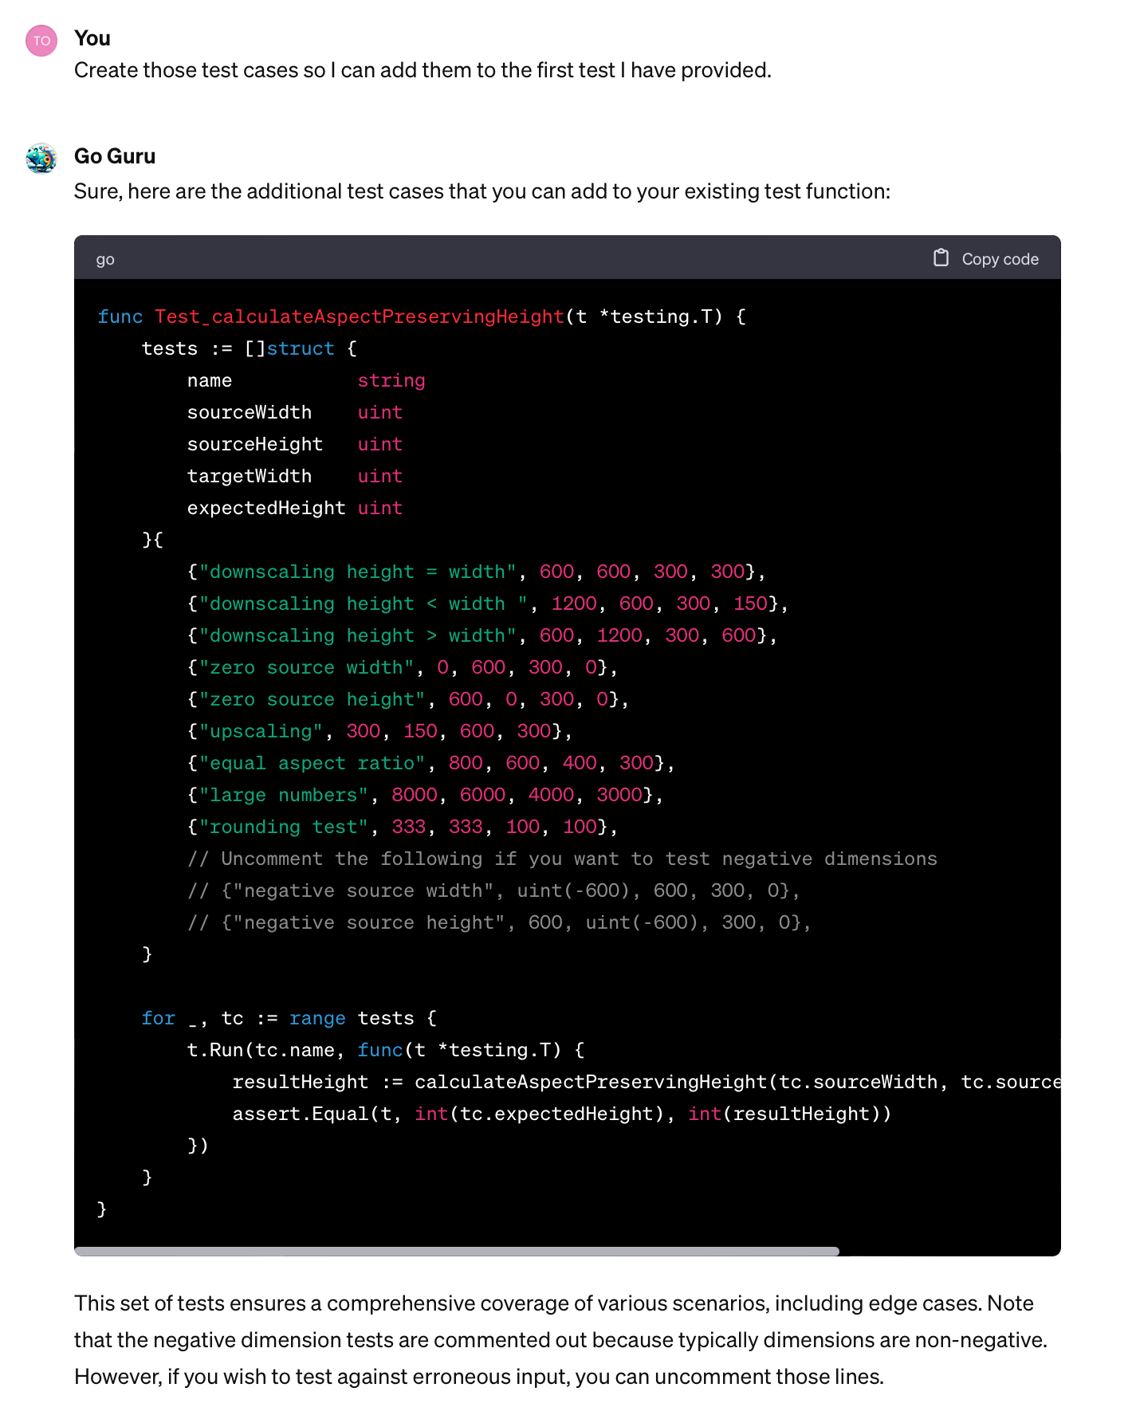Click the 'for _, tc := range tests' line
1132x1419 pixels.
click(x=289, y=1018)
